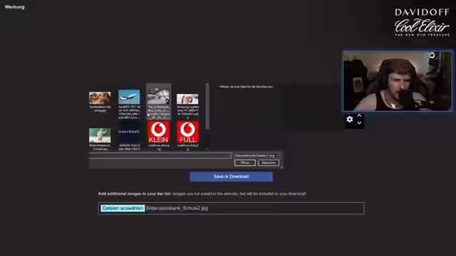Select the airplane image file
The width and height of the screenshot is (456, 256).
coord(129,105)
